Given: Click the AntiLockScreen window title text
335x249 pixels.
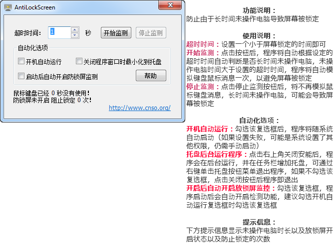Looking at the screenshot, I should (35, 7).
